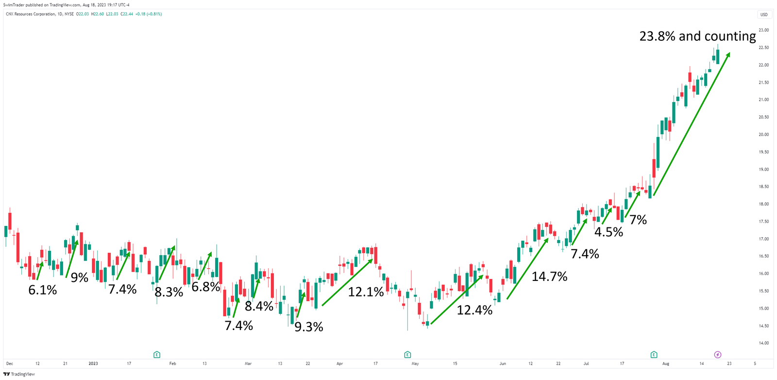Click the Jul label on time axis
This screenshot has width=777, height=380.
[x=586, y=363]
